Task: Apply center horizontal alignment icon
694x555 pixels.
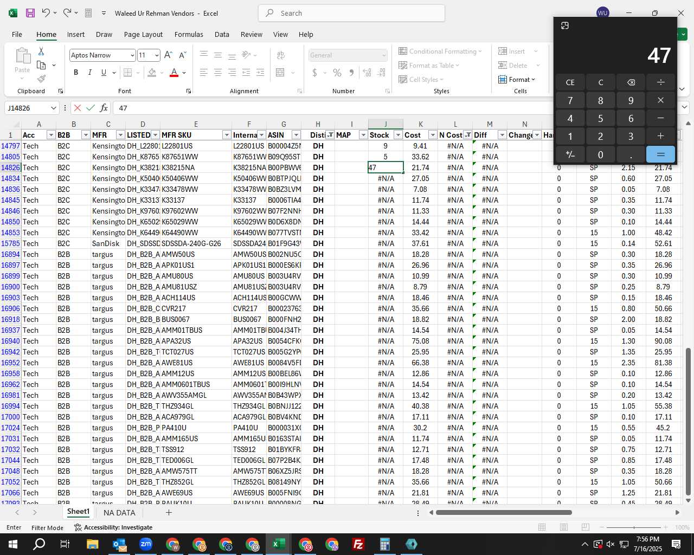Action: 218,73
